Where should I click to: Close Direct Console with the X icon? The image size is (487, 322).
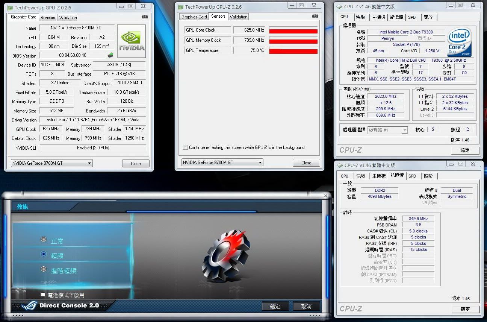326,196
